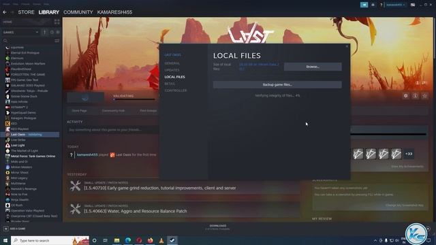This screenshot has width=436, height=245.
Task: Select UPDATES in properties sidebar
Action: point(172,70)
